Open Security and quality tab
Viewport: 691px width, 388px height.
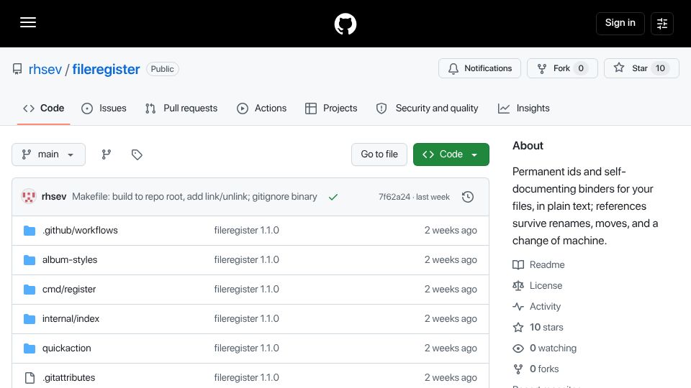point(427,108)
